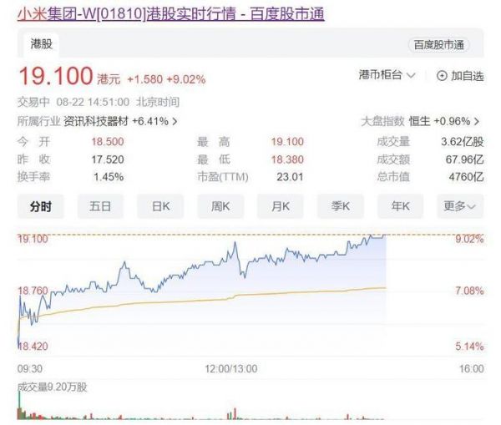Image resolution: width=501 pixels, height=425 pixels.
Task: Select the 五日 chart tab
Action: coord(100,205)
